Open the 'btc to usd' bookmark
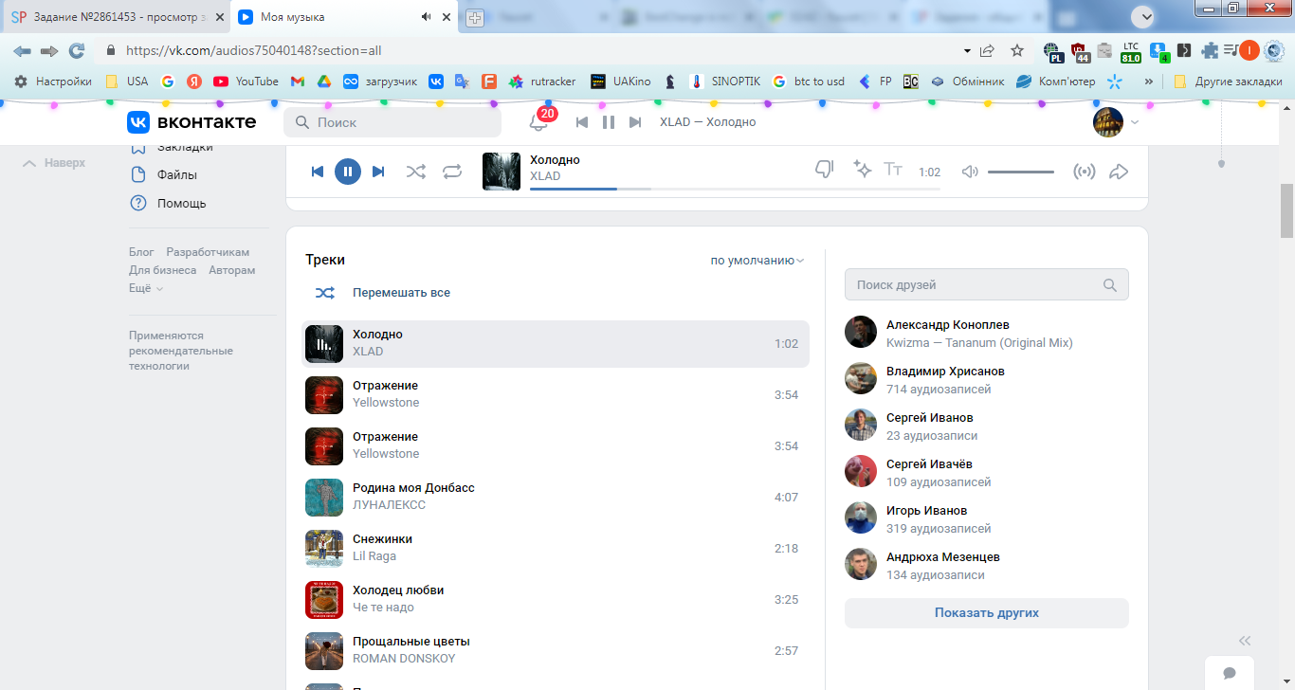This screenshot has height=690, width=1295. (x=809, y=82)
